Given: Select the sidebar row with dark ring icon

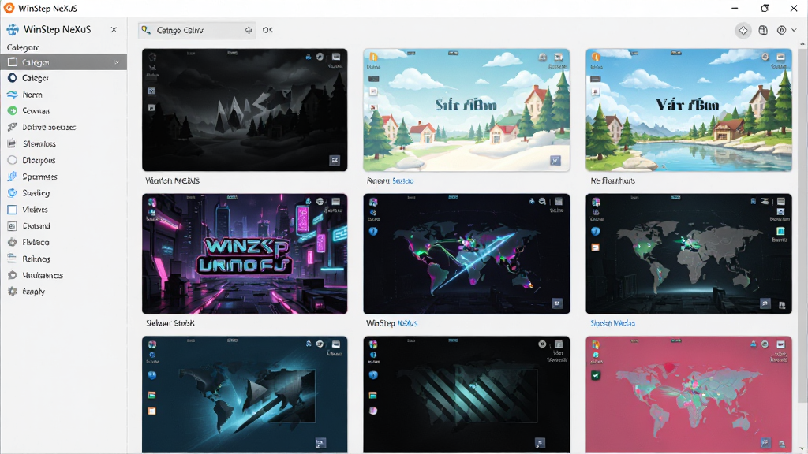Looking at the screenshot, I should 63,78.
